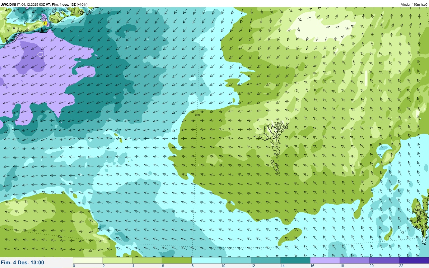
Task: Click the yellow 31 wind maximum label
Action: click(x=45, y=23)
